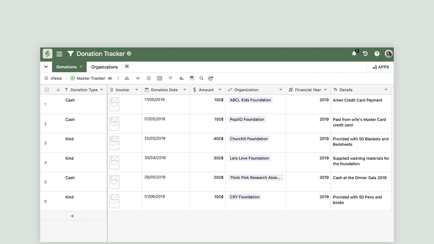
Task: Check the select-all rows checkbox
Action: click(x=47, y=90)
